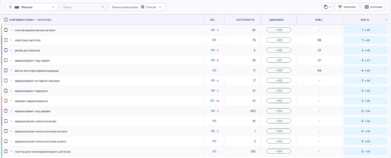Check the керамогранит интернет магазин row
The width and height of the screenshot is (391, 158).
tap(6, 81)
